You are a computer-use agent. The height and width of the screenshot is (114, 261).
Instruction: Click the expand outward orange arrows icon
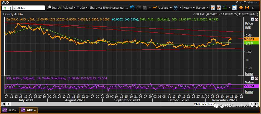[241, 8]
